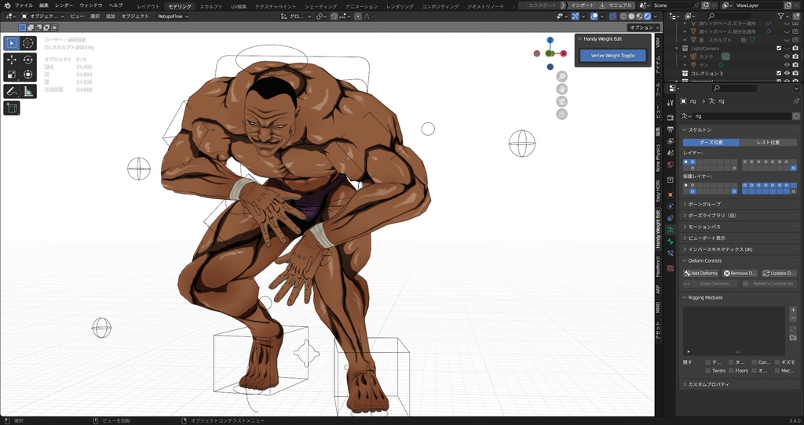This screenshot has width=804, height=425.
Task: Open the オプション dropdown in viewport
Action: 644,27
